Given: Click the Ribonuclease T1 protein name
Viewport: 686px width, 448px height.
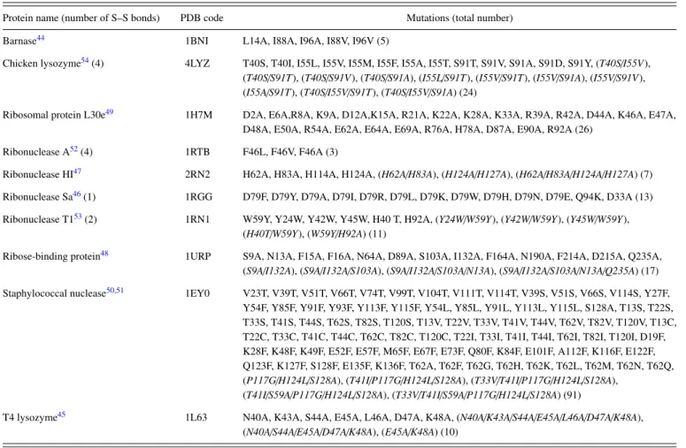Looking at the screenshot, I should coord(38,219).
